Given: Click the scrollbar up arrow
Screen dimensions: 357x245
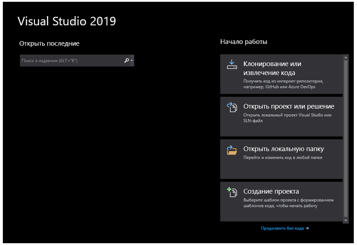Looking at the screenshot, I should 346,57.
